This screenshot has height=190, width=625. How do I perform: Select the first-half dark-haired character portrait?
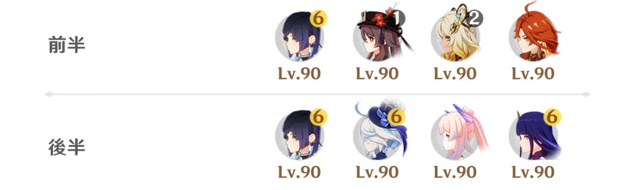coord(299,38)
